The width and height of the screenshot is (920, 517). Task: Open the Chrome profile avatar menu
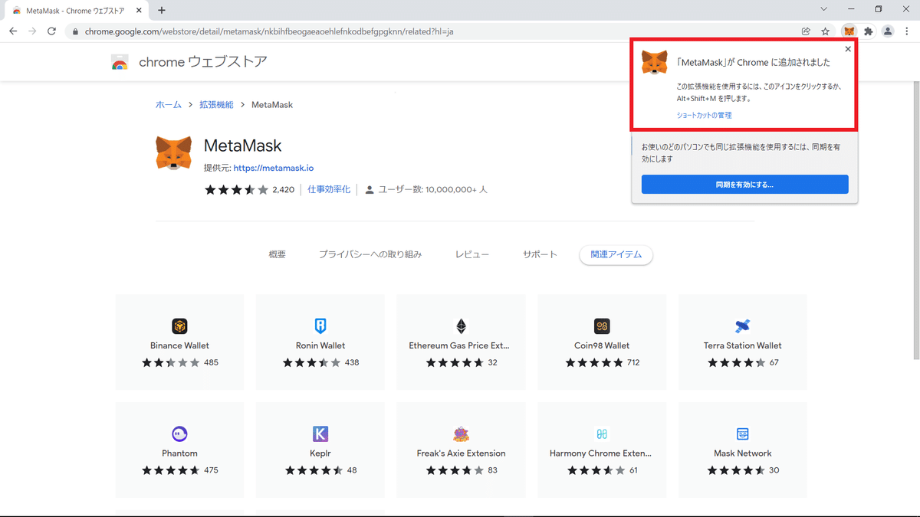pos(888,31)
